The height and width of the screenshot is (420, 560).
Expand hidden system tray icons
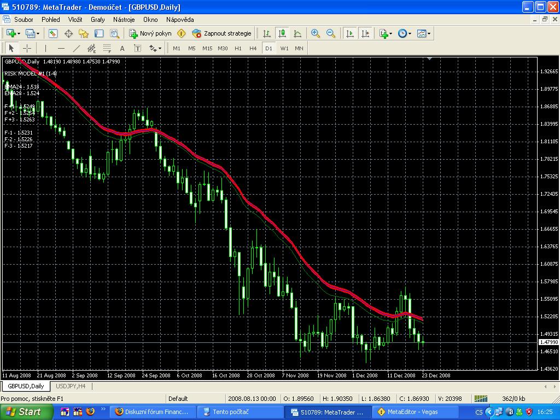[489, 412]
